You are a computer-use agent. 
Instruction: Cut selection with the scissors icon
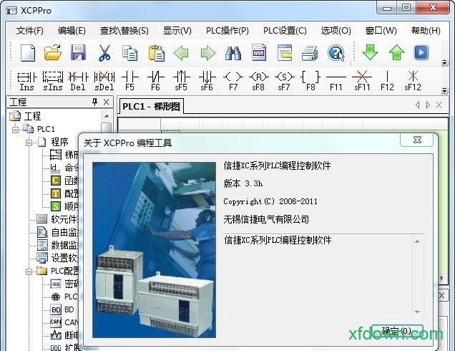coord(104,52)
